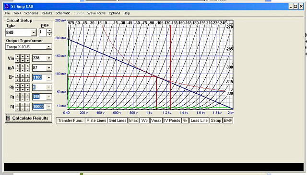
Task: Click the IV Points button
Action: click(172, 120)
